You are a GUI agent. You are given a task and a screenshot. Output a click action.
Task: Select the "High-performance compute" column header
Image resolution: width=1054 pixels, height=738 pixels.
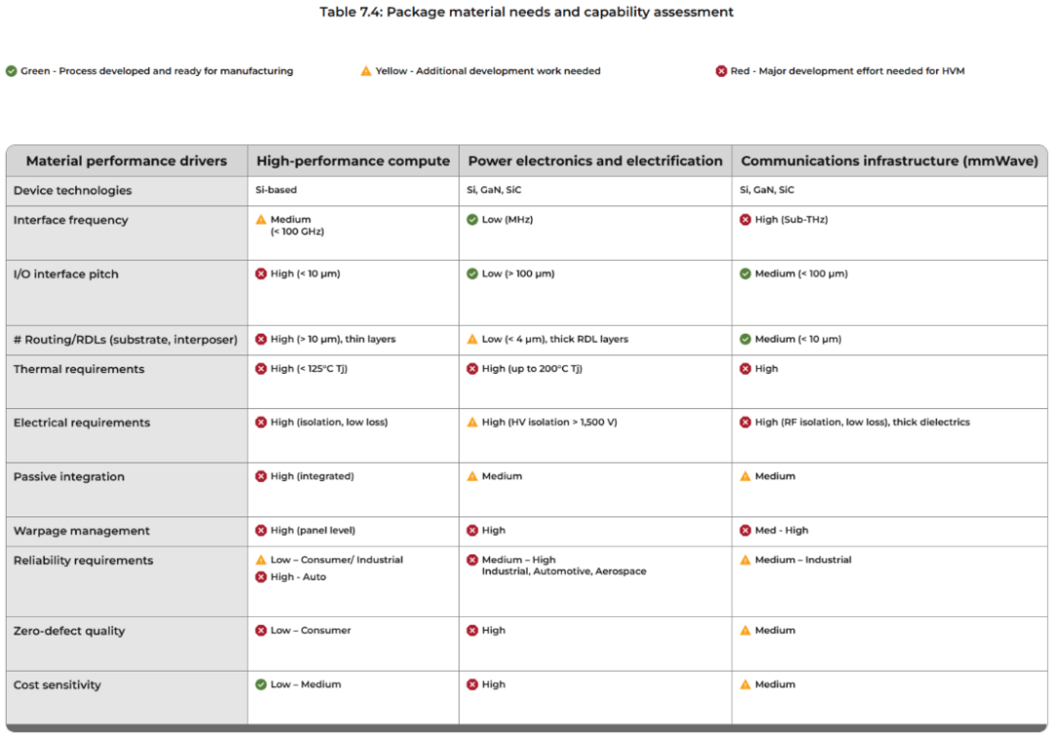353,161
